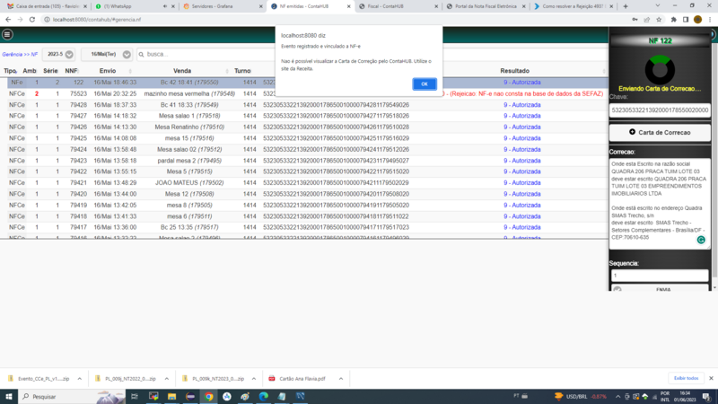
Task: Open the Windows Start menu
Action: click(x=9, y=397)
